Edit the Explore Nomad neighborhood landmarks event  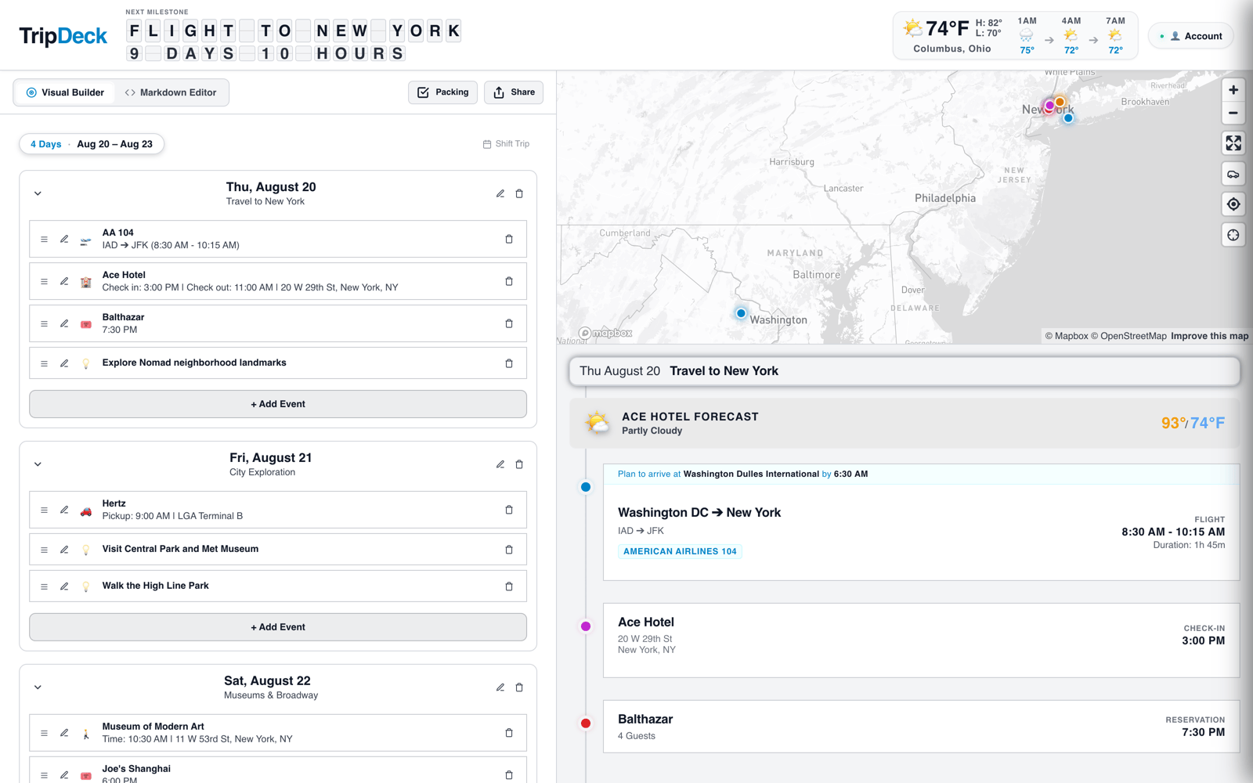[64, 363]
